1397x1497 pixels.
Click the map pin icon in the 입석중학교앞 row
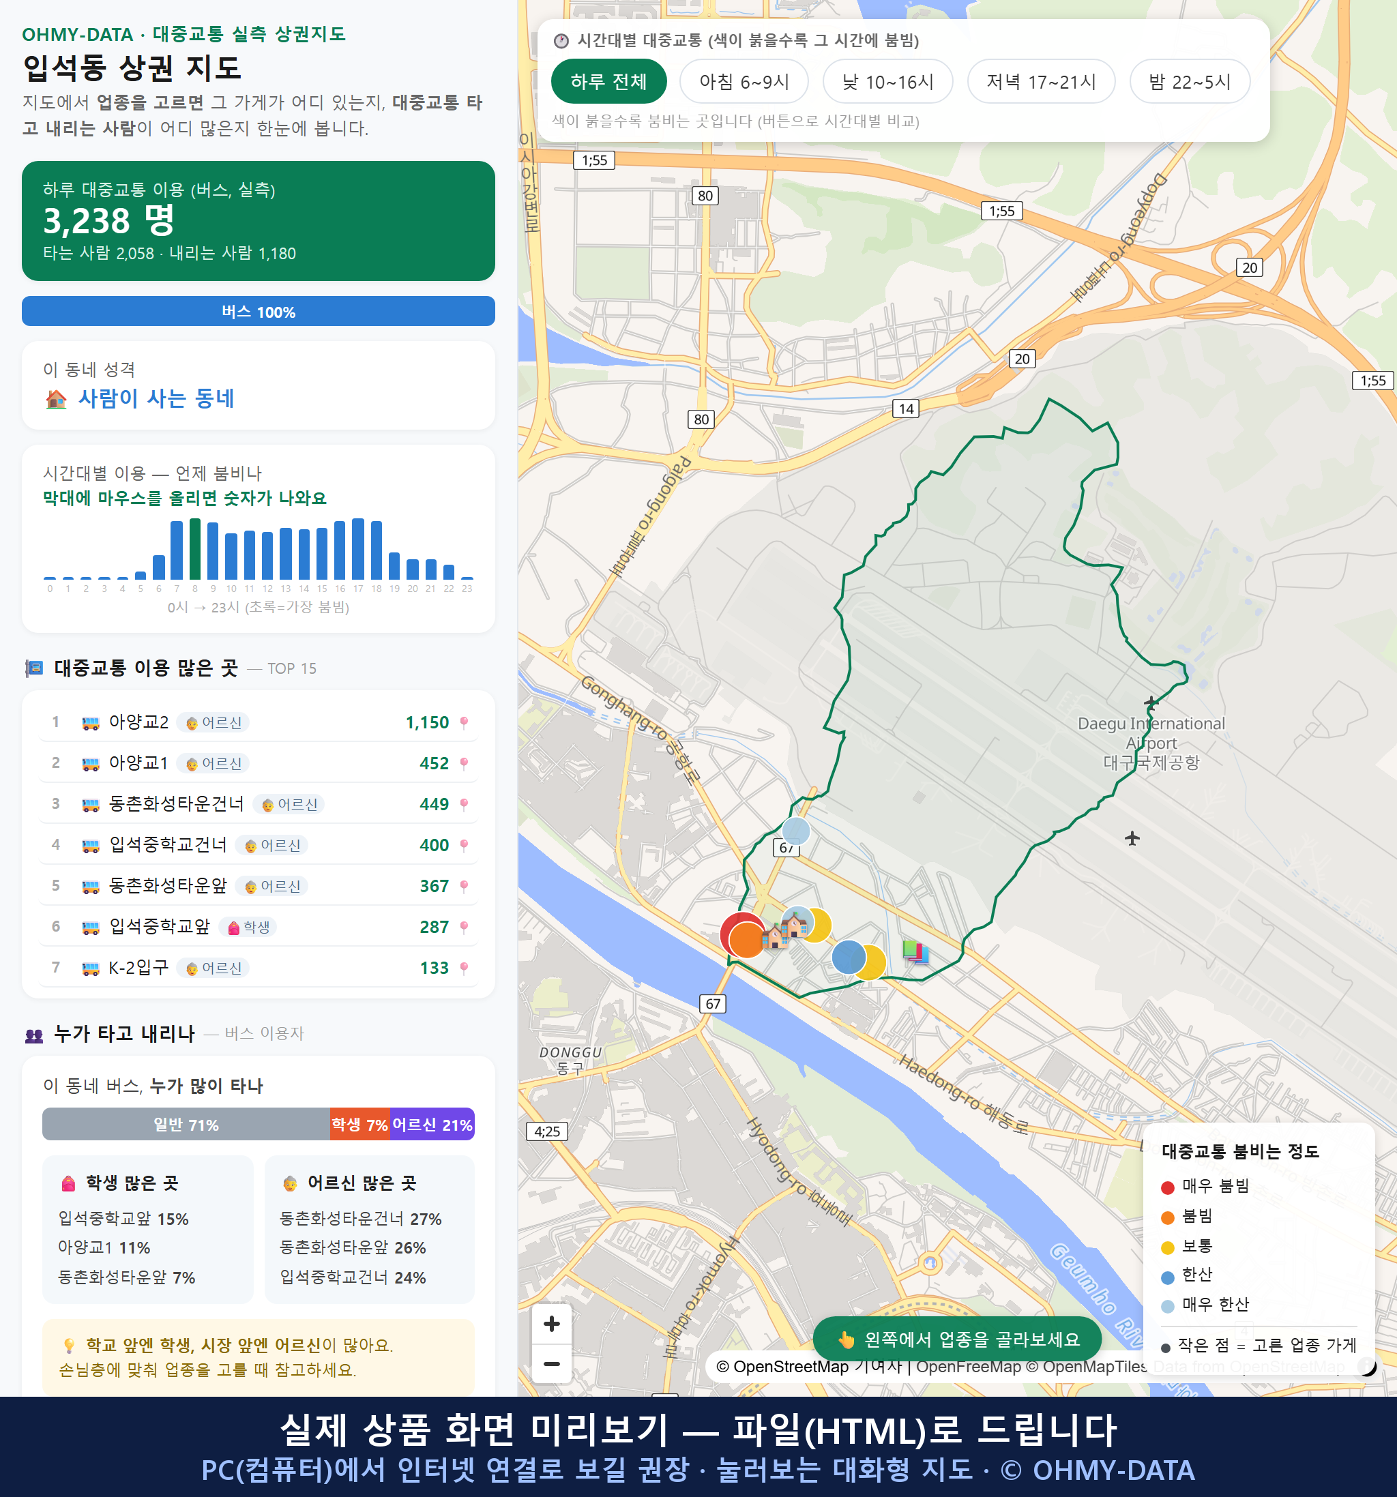[464, 928]
